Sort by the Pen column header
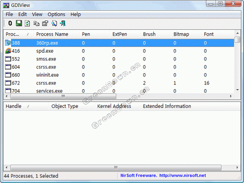This screenshot has width=244, height=183. 95,34
